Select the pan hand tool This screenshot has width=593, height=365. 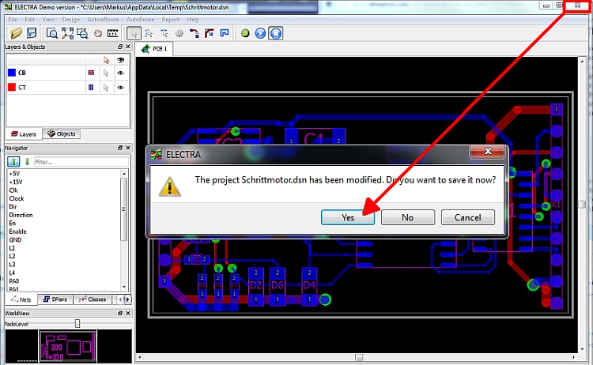tap(98, 33)
